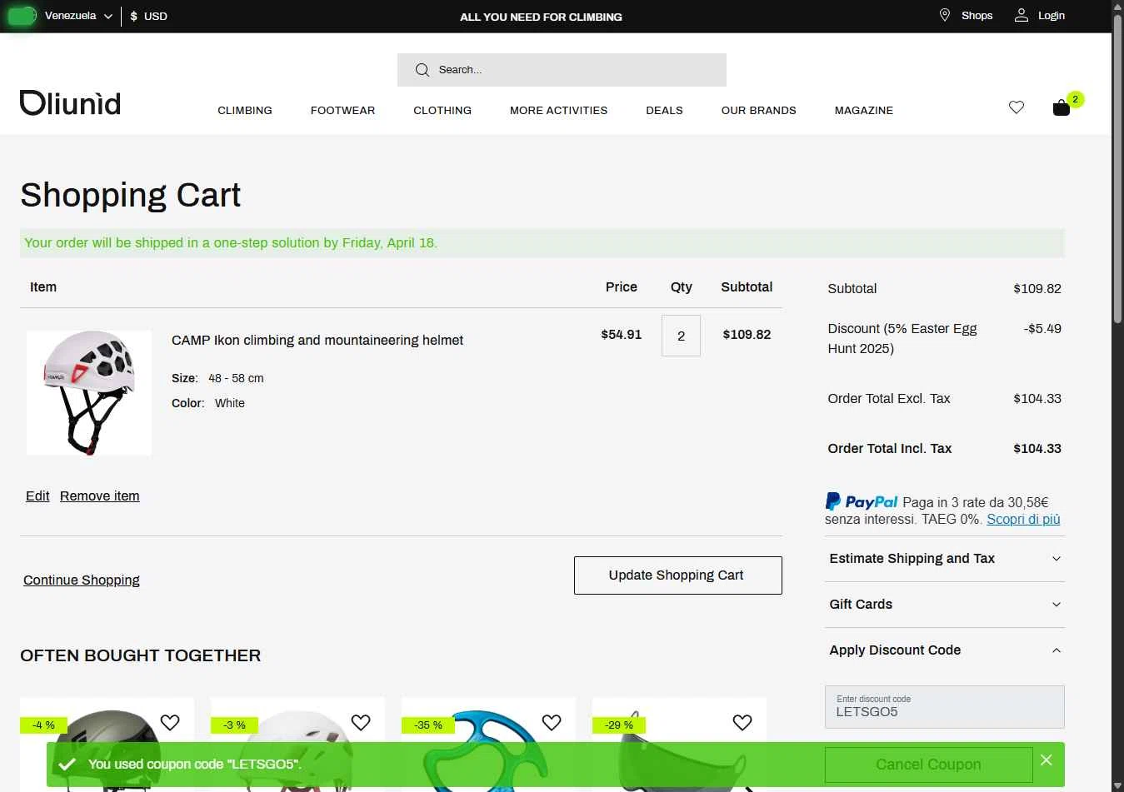Open the Clothing menu
The image size is (1124, 792).
442,110
